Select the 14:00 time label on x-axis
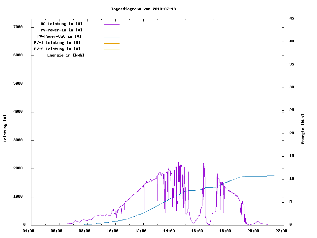This screenshot has height=238, width=317. coord(169,231)
